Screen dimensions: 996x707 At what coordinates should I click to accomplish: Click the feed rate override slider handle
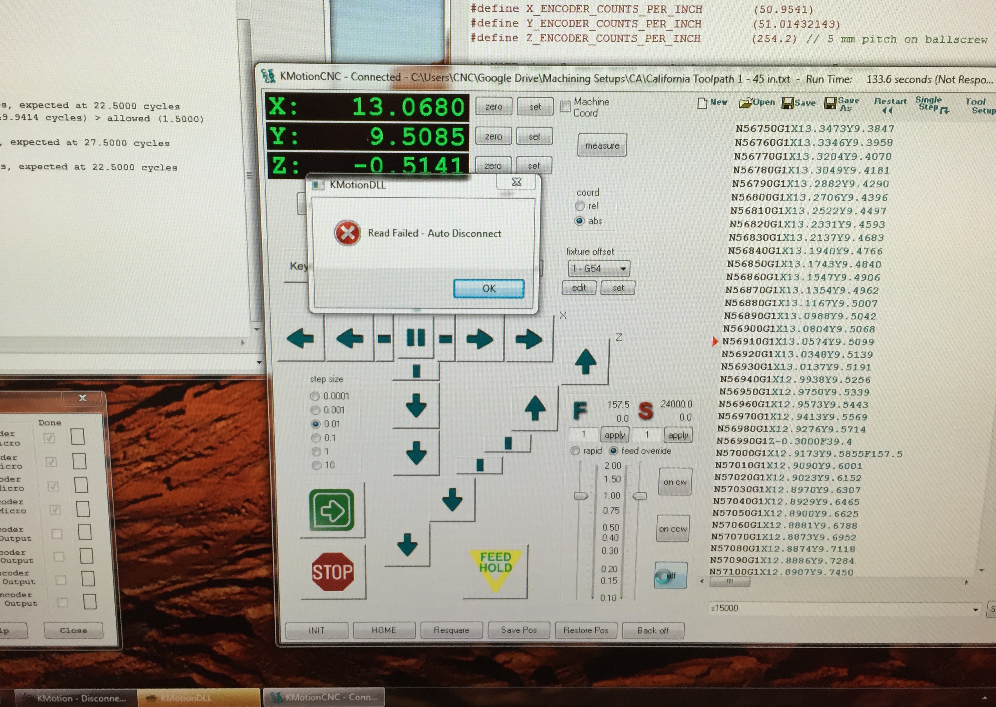coord(580,496)
